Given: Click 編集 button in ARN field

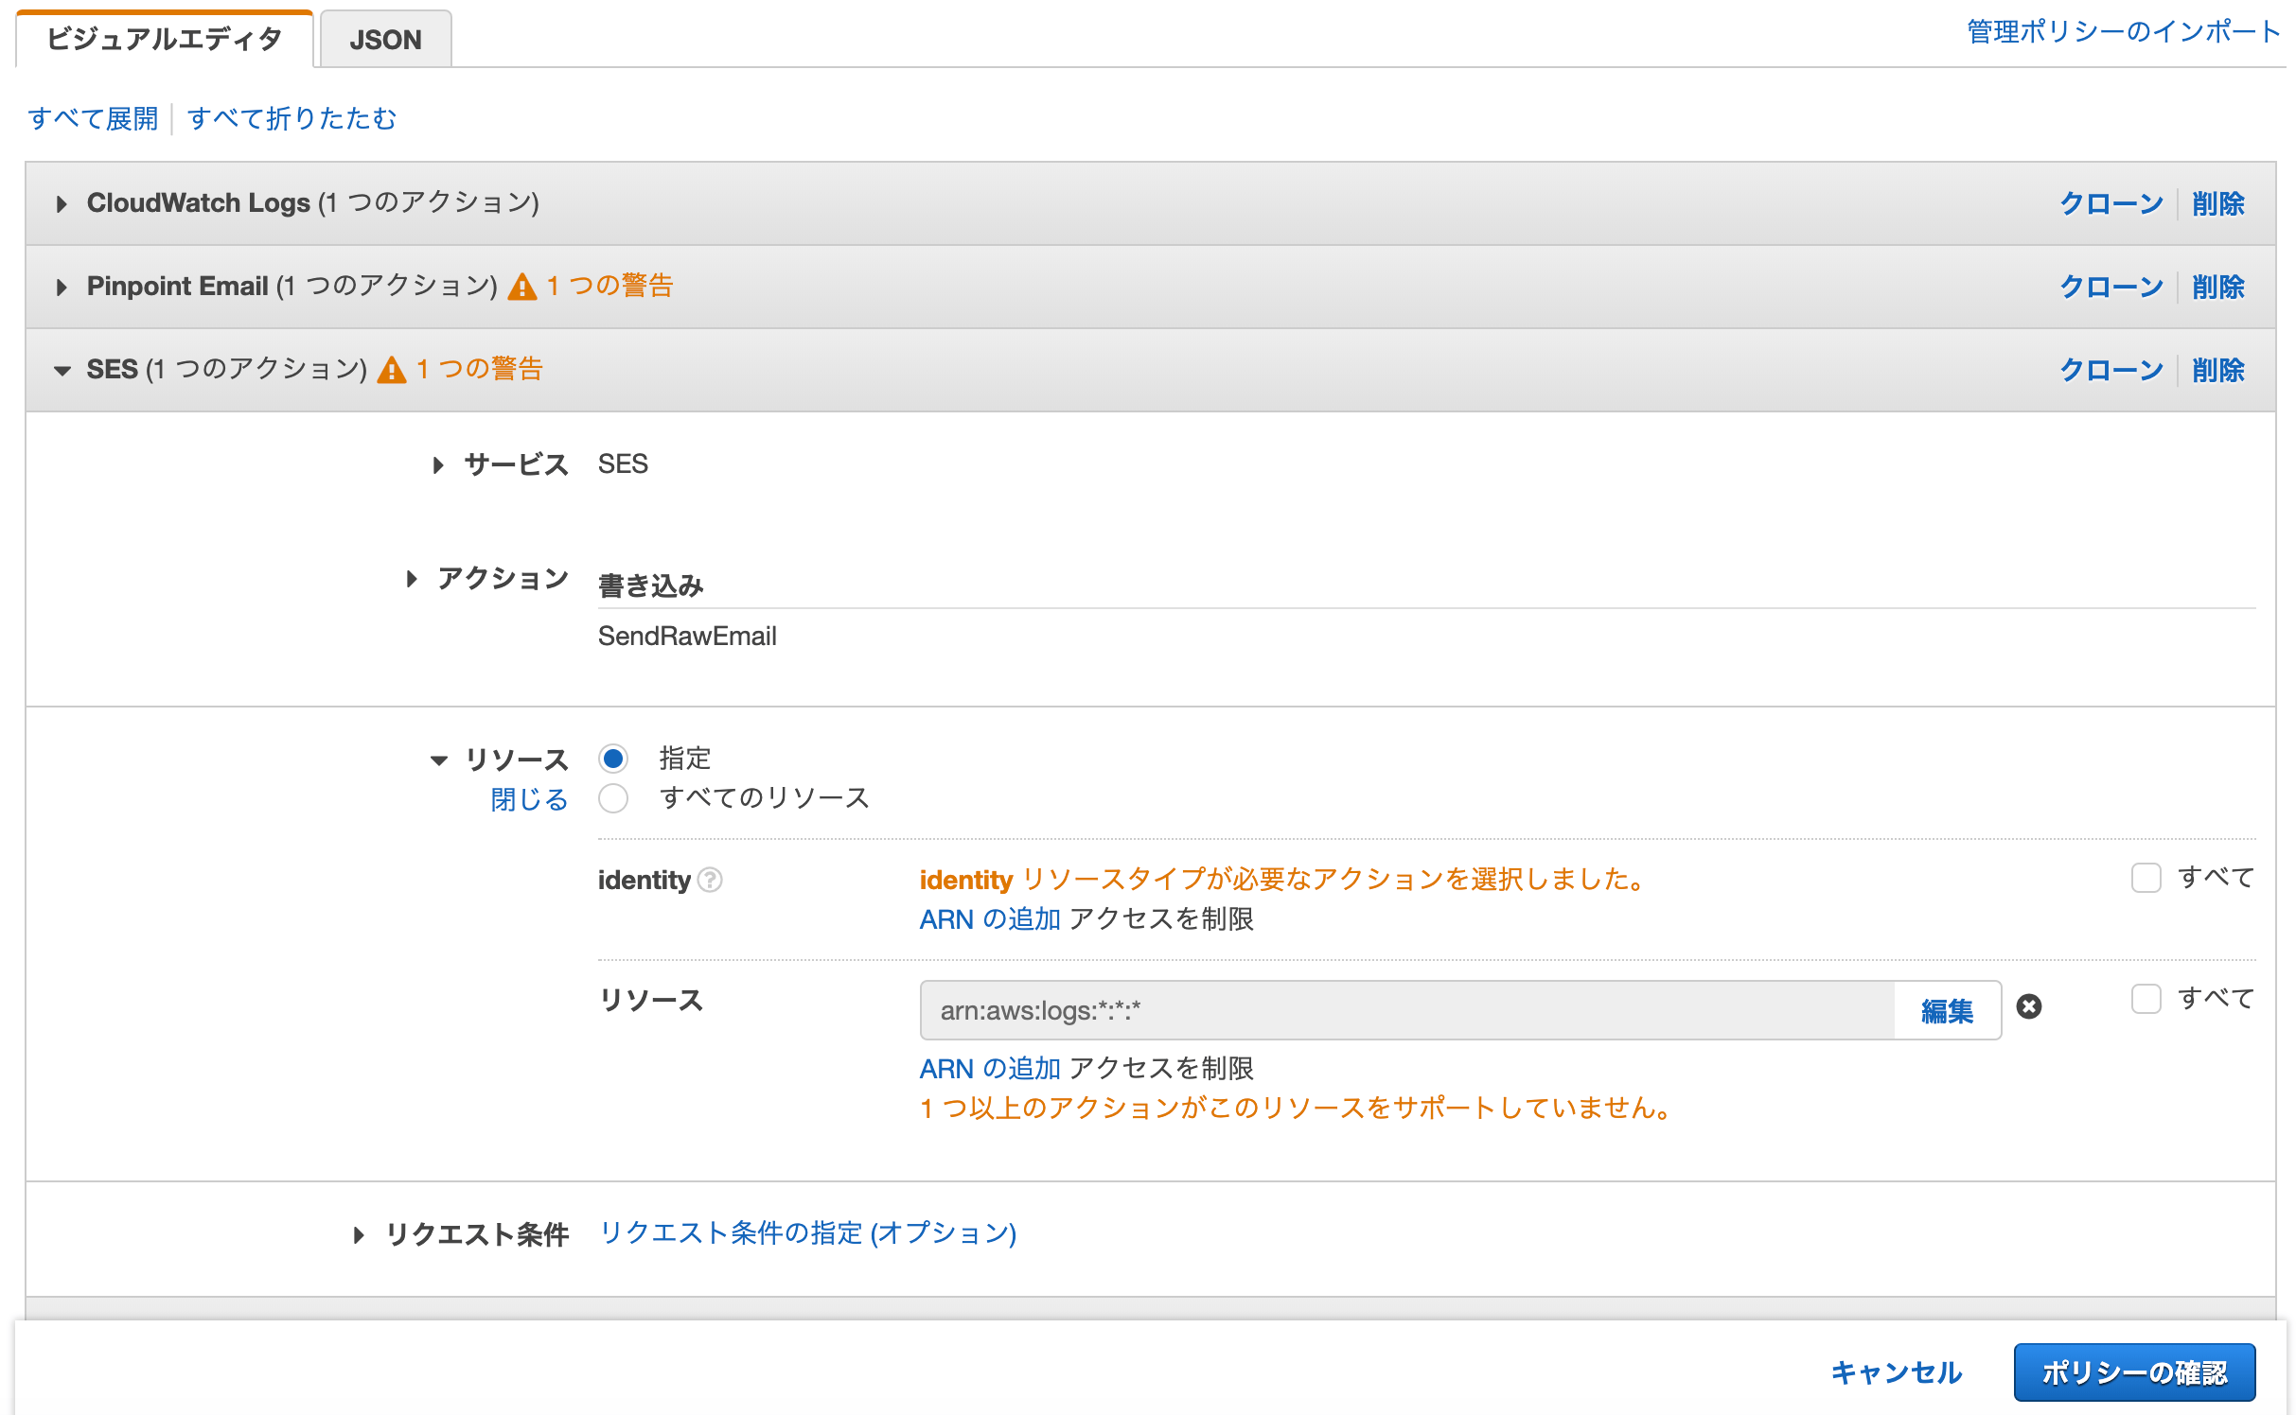Looking at the screenshot, I should [x=1947, y=1011].
